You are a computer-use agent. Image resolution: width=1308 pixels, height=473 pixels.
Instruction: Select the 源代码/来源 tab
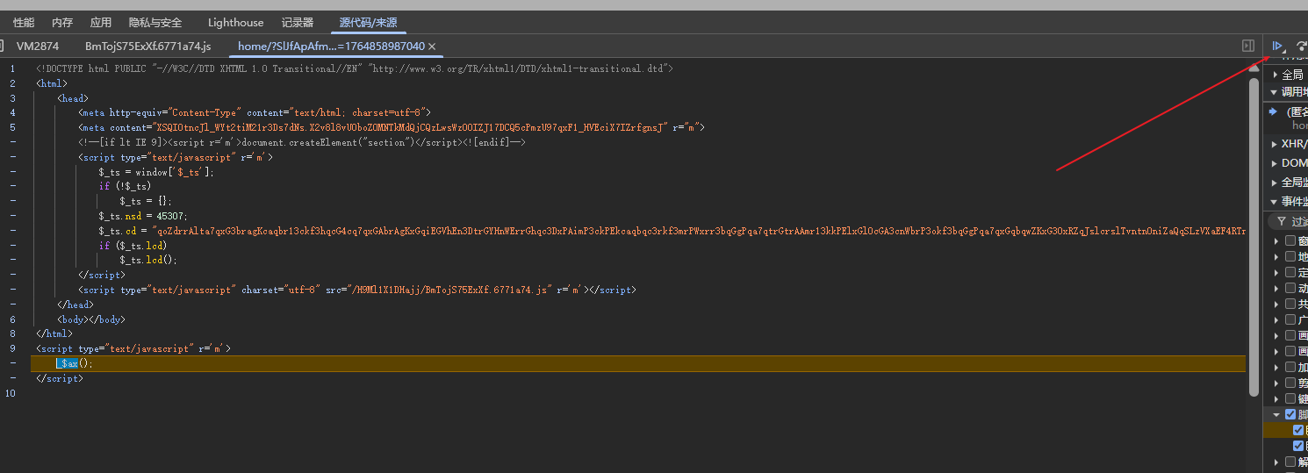pos(368,23)
